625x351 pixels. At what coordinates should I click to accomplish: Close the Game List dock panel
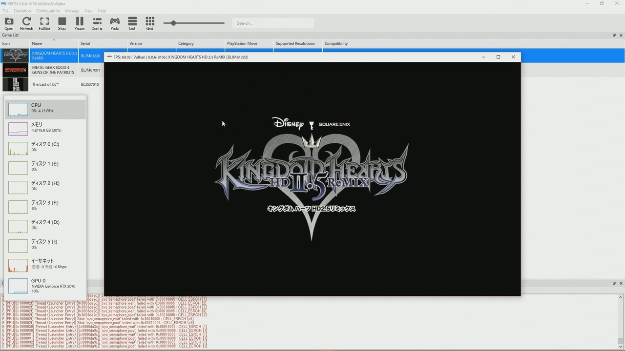click(x=621, y=35)
